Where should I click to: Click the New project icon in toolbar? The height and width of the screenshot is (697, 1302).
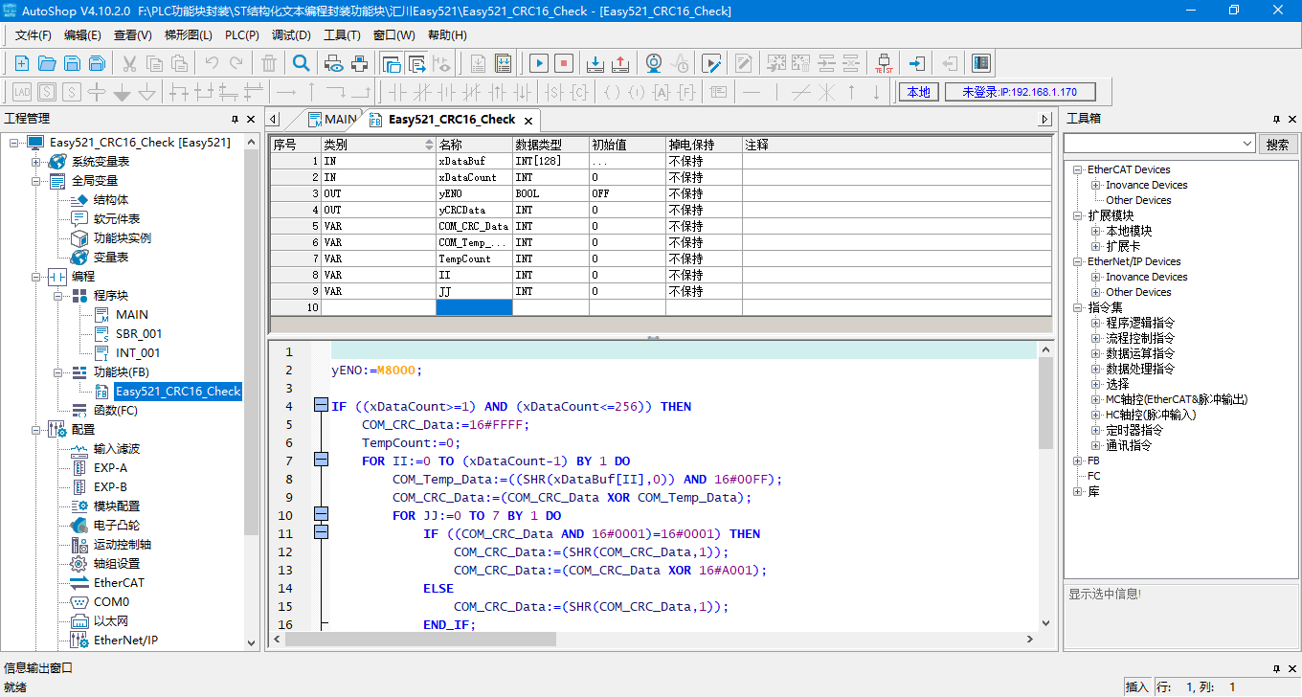[x=21, y=63]
